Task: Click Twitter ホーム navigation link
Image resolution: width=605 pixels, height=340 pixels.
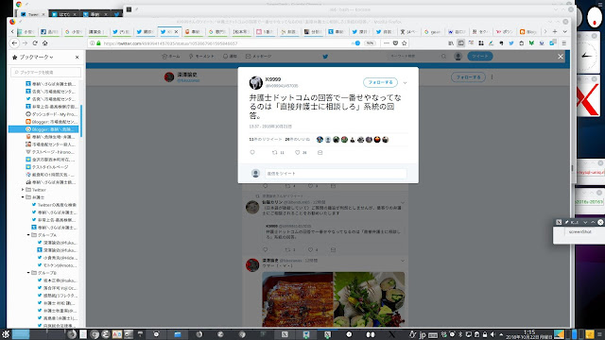Action: 171,57
